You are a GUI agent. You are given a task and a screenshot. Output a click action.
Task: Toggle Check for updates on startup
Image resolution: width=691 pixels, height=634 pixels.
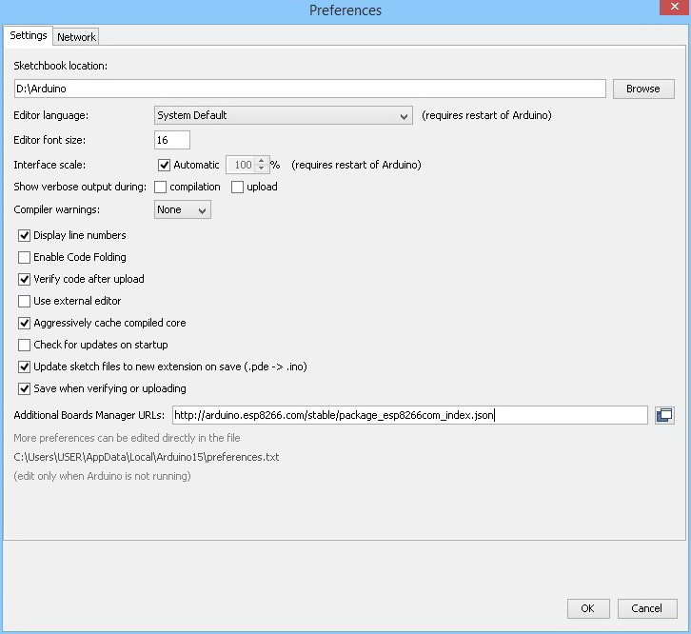point(25,345)
